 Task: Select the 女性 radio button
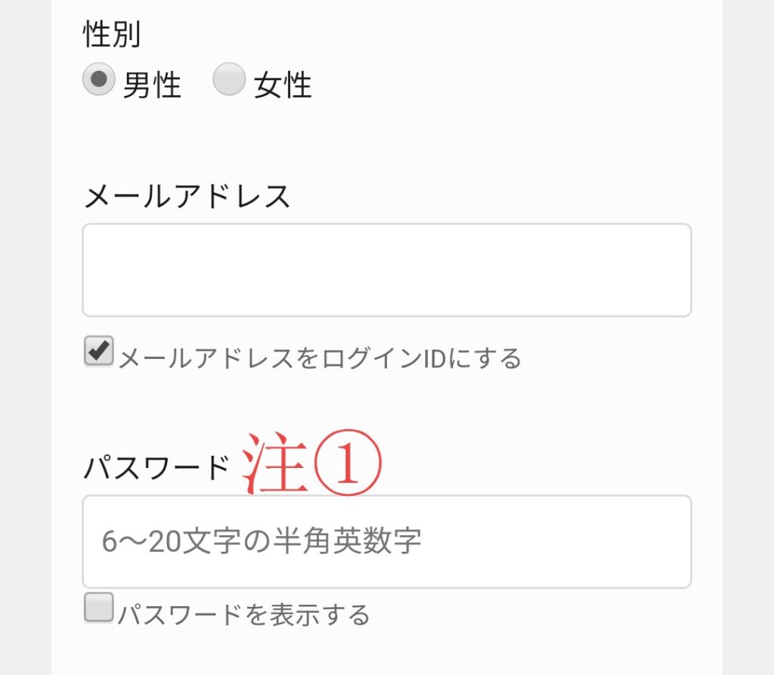coord(229,79)
